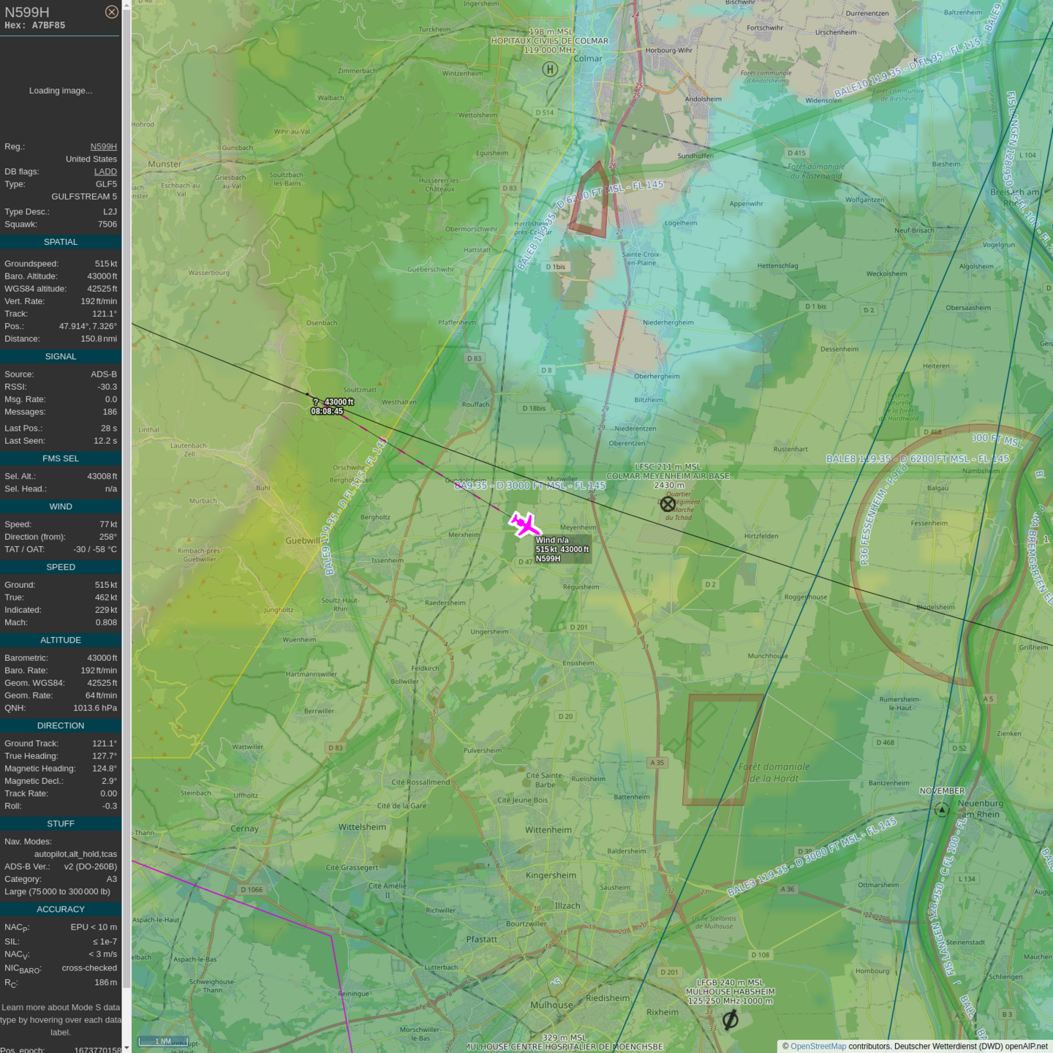Viewport: 1053px width, 1053px height.
Task: Open the LADD database flag link
Action: coord(105,172)
